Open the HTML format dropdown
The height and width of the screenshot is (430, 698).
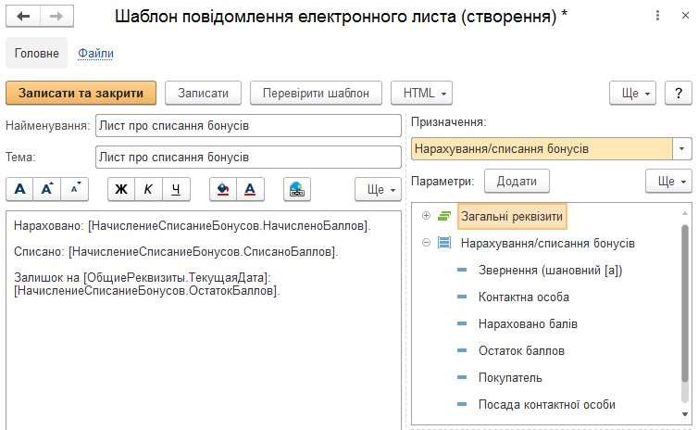pyautogui.click(x=421, y=93)
